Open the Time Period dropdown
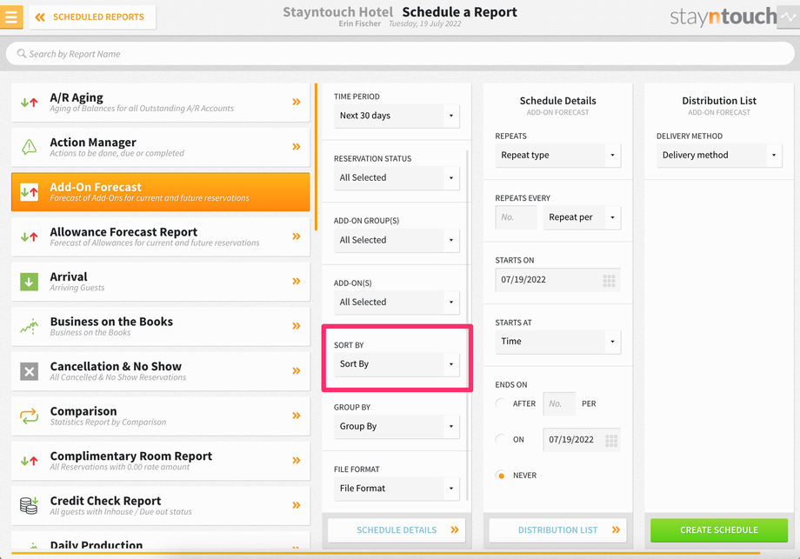800x559 pixels. 397,116
